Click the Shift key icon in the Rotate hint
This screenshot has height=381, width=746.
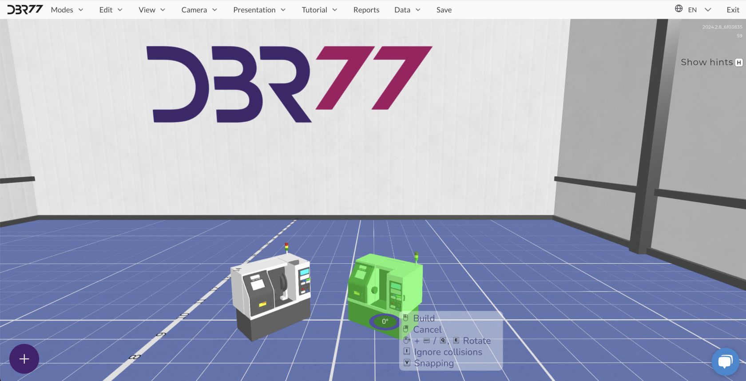(x=427, y=341)
